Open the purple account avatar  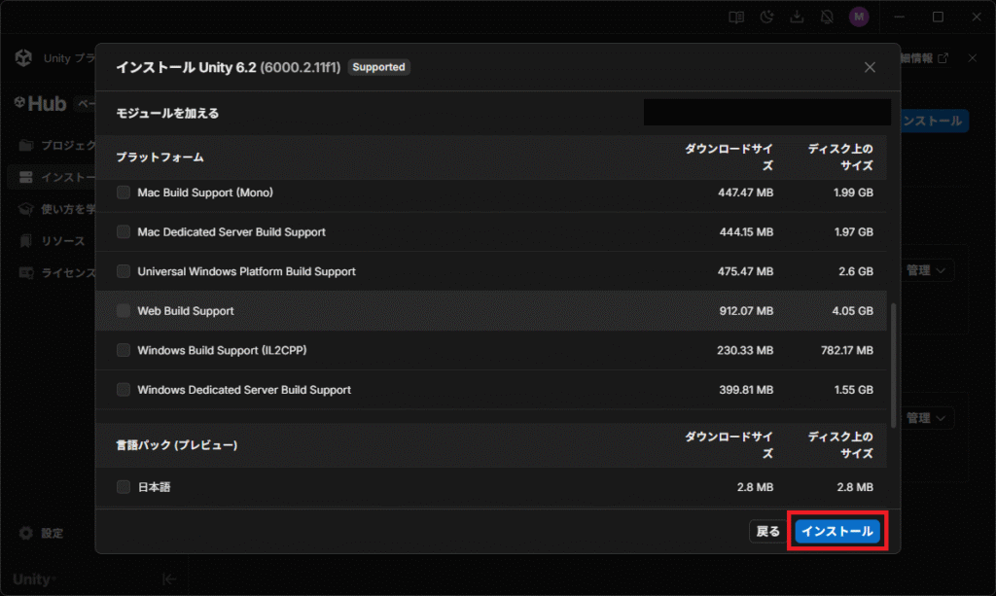point(858,17)
